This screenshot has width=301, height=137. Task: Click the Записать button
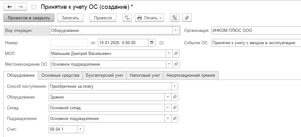tap(70, 18)
